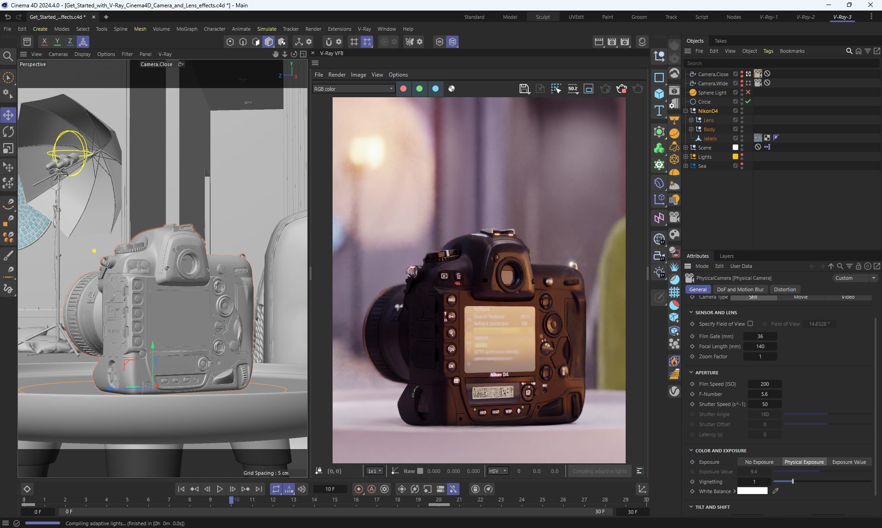Expand the NikonD4 object tree

686,111
